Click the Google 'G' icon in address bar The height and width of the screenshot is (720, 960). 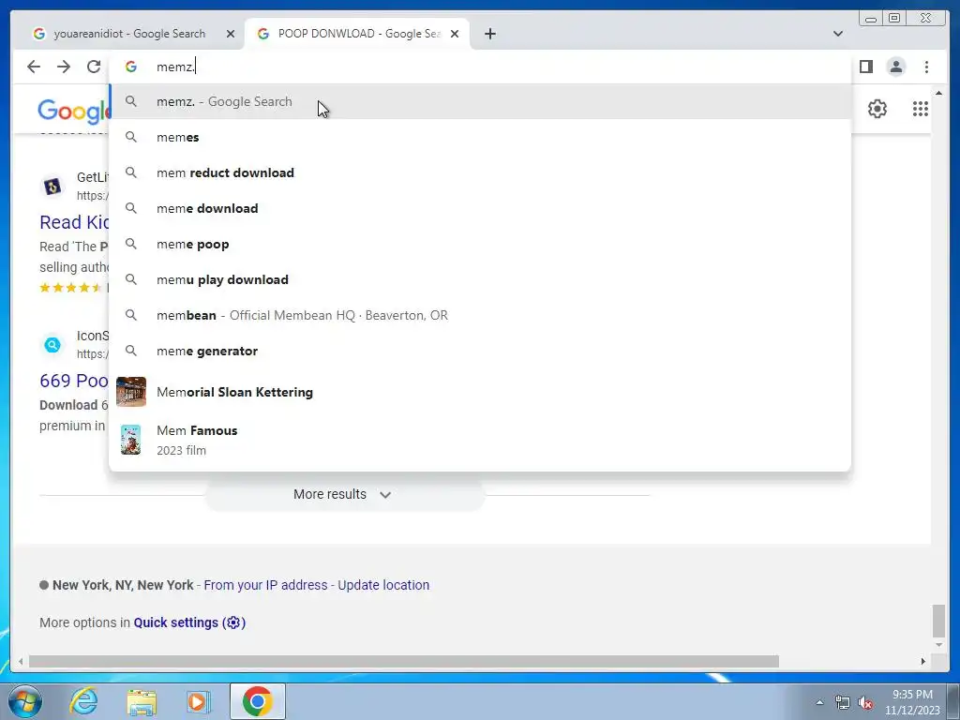(131, 67)
